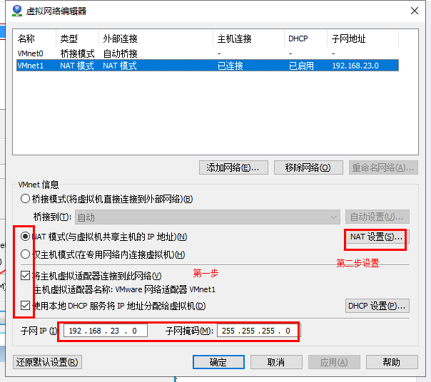Image resolution: width=431 pixels, height=382 pixels.
Task: Open NAT 设置(S)... dialog
Action: click(x=377, y=237)
